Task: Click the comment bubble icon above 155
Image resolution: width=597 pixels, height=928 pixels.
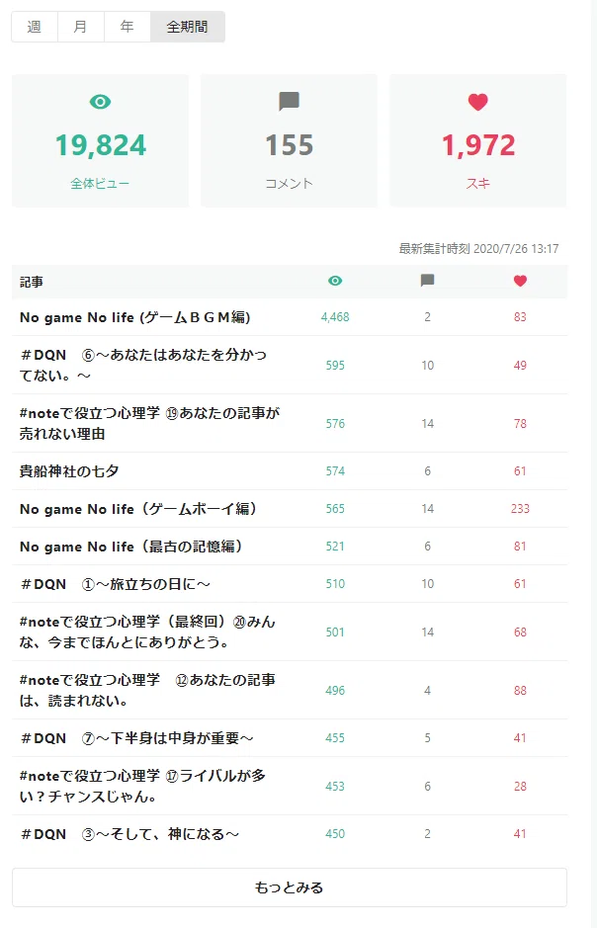Action: click(x=289, y=101)
